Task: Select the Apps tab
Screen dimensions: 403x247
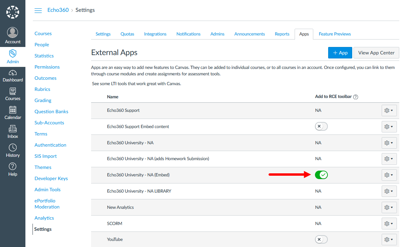Action: [x=304, y=34]
